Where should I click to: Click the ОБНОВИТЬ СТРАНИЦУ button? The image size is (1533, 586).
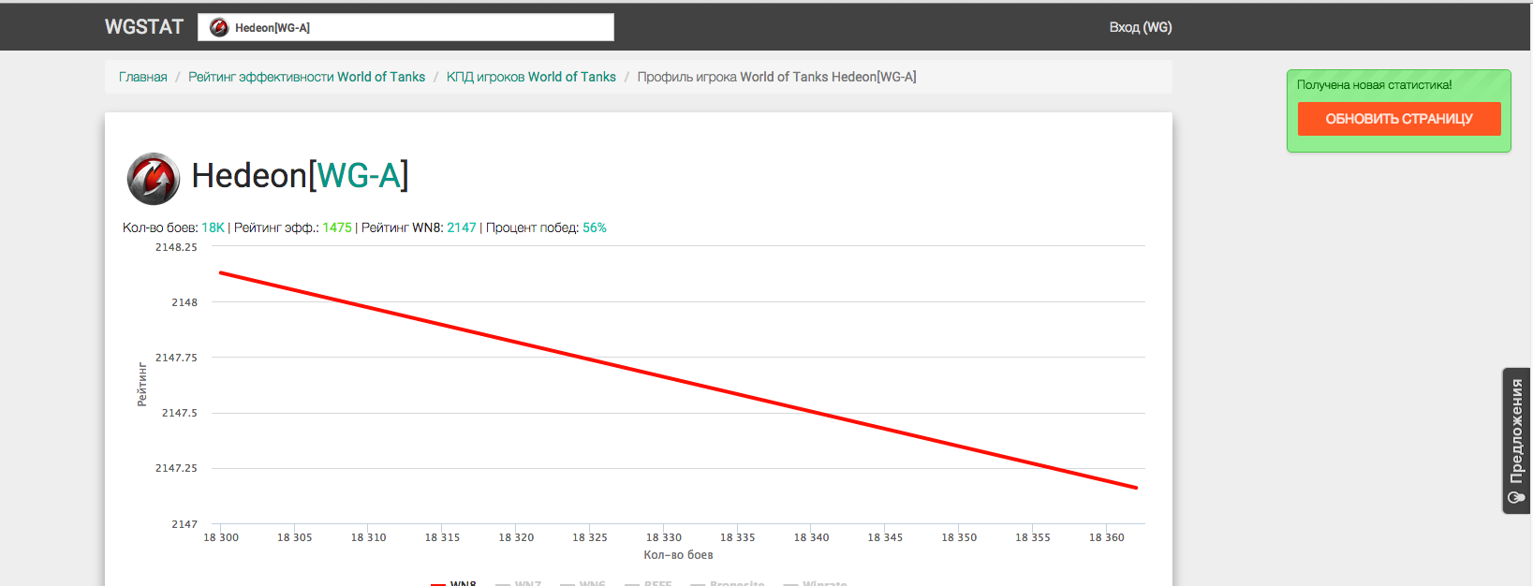1399,119
